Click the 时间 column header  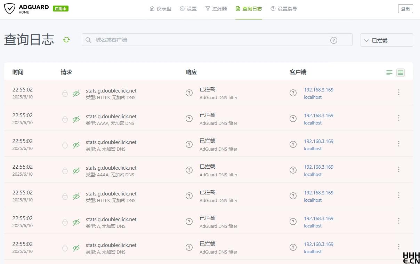[18, 72]
